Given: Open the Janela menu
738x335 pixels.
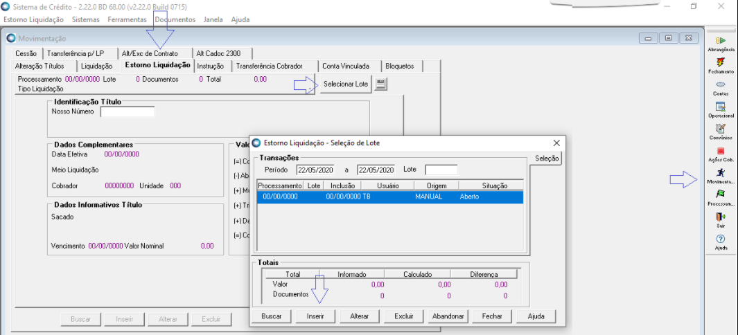Looking at the screenshot, I should pos(213,20).
